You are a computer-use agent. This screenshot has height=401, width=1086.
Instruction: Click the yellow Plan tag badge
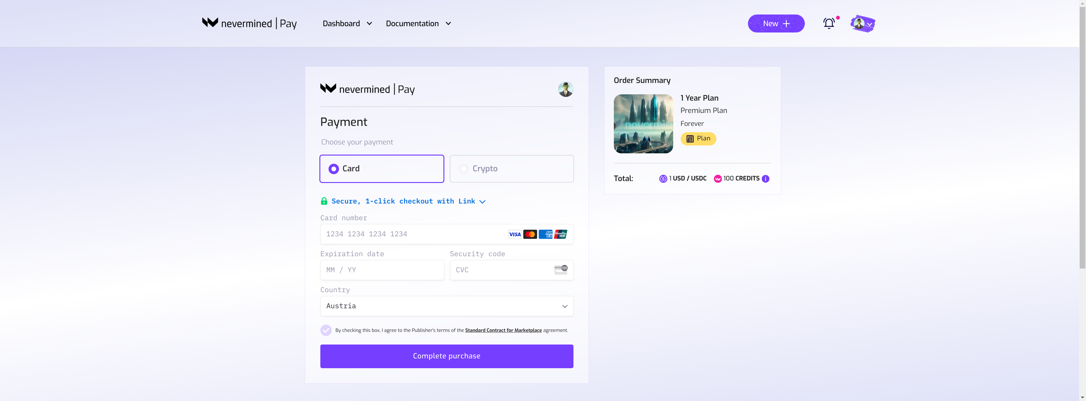coord(698,139)
